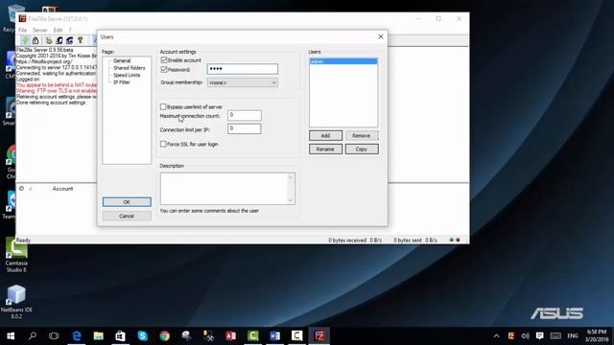Click the FileZilla tray icon
614x345 pixels.
click(x=511, y=336)
